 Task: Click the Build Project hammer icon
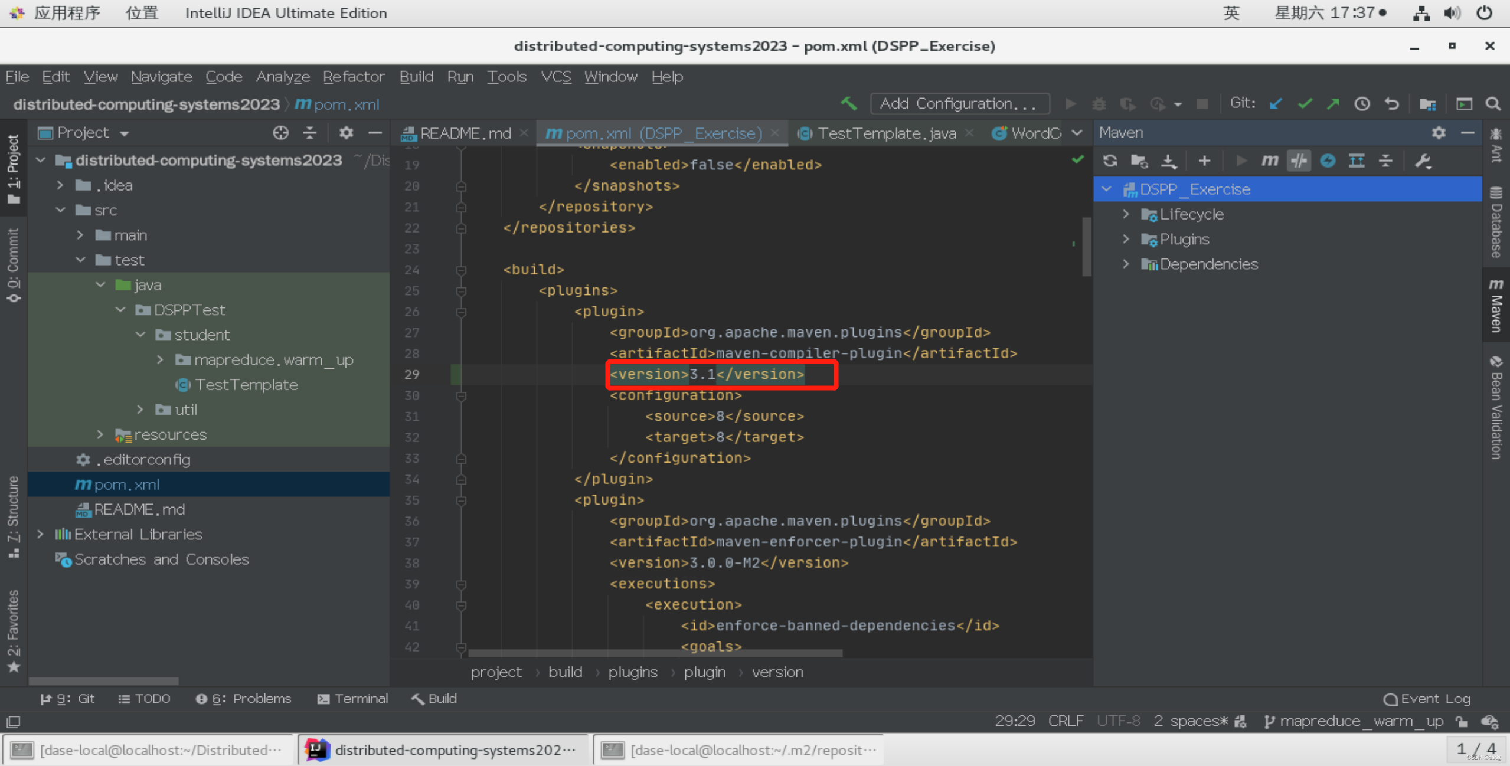coord(848,104)
